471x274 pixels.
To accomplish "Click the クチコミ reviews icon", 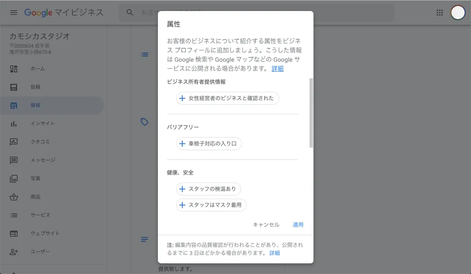I will (13, 142).
